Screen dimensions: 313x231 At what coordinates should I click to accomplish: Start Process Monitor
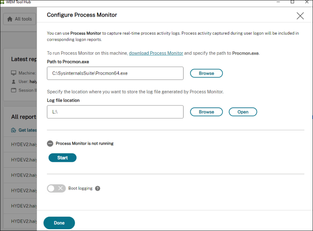62,157
